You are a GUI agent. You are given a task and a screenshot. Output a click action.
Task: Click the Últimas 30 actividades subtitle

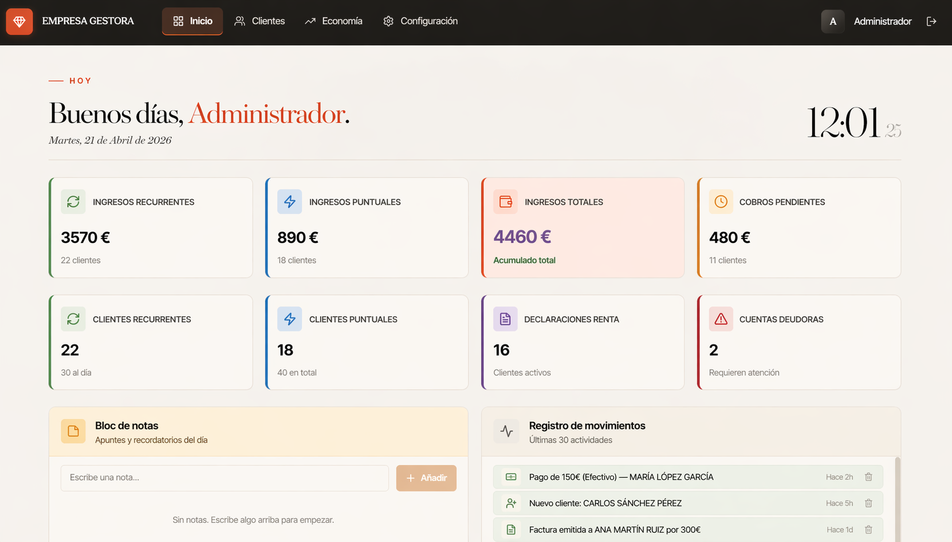pos(571,440)
